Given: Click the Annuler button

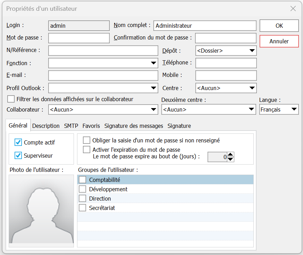Looking at the screenshot, I should 279,41.
